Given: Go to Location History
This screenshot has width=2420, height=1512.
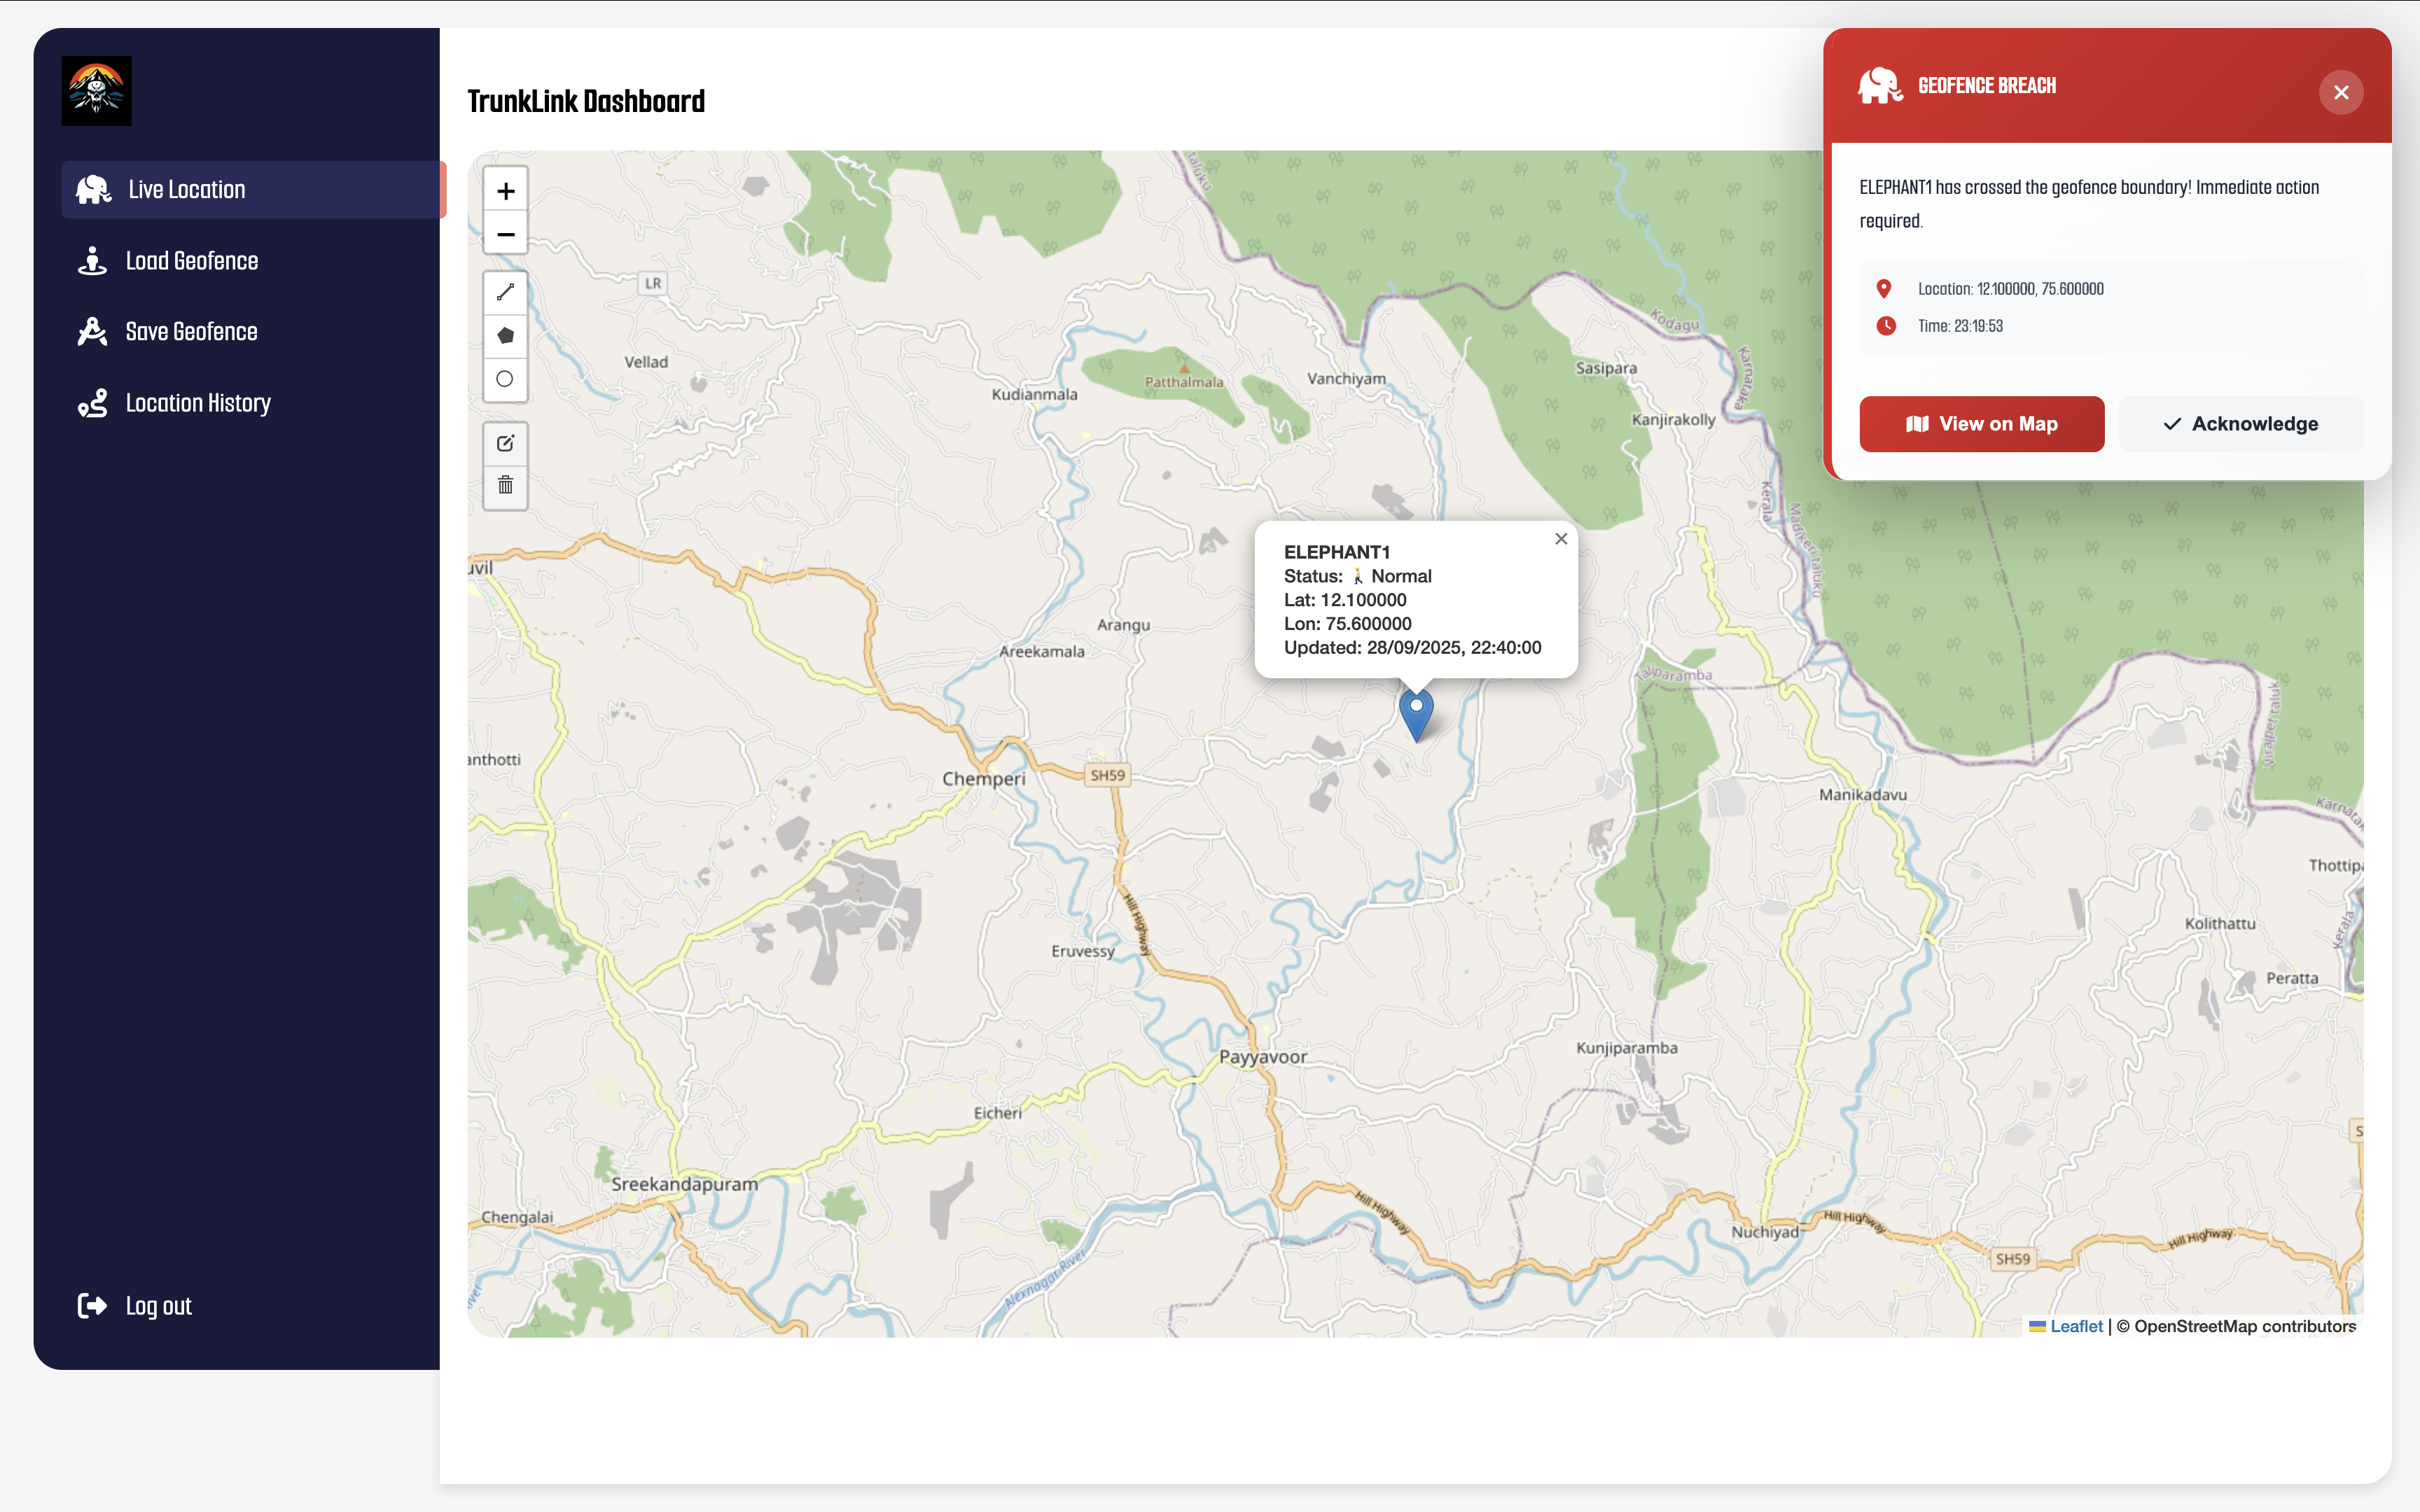Looking at the screenshot, I should pos(198,403).
